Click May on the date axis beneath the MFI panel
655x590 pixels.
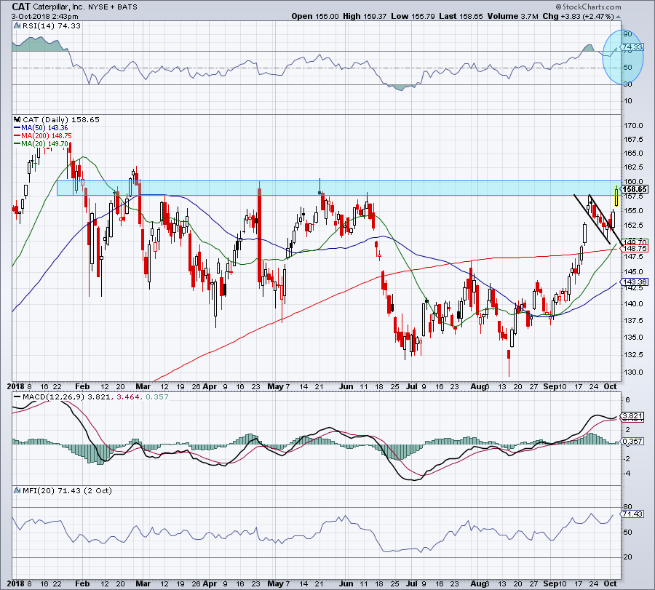275,583
